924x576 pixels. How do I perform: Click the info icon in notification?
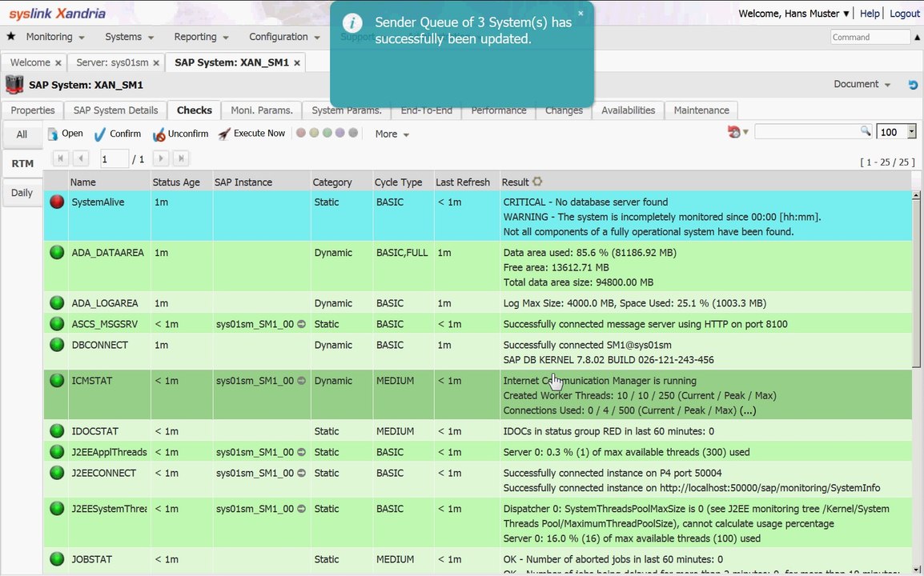click(352, 23)
